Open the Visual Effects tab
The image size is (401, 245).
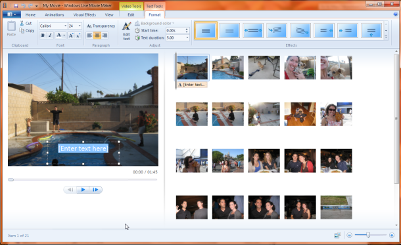(84, 15)
